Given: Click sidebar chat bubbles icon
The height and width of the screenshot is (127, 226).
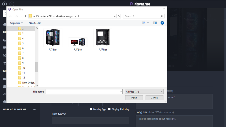Looking at the screenshot, I should 5,48.
